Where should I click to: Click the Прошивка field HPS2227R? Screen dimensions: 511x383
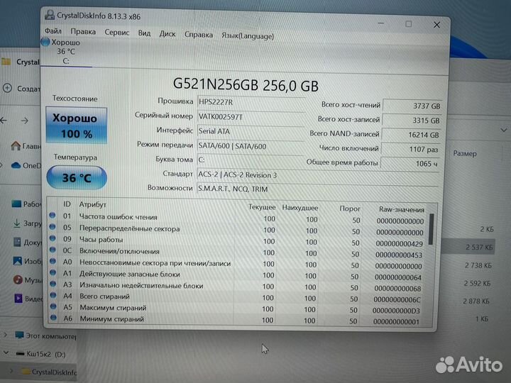tap(251, 102)
